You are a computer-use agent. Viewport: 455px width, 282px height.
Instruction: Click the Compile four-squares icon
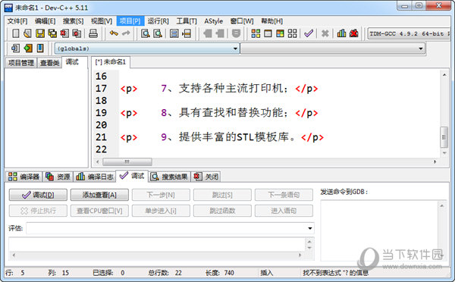click(256, 33)
